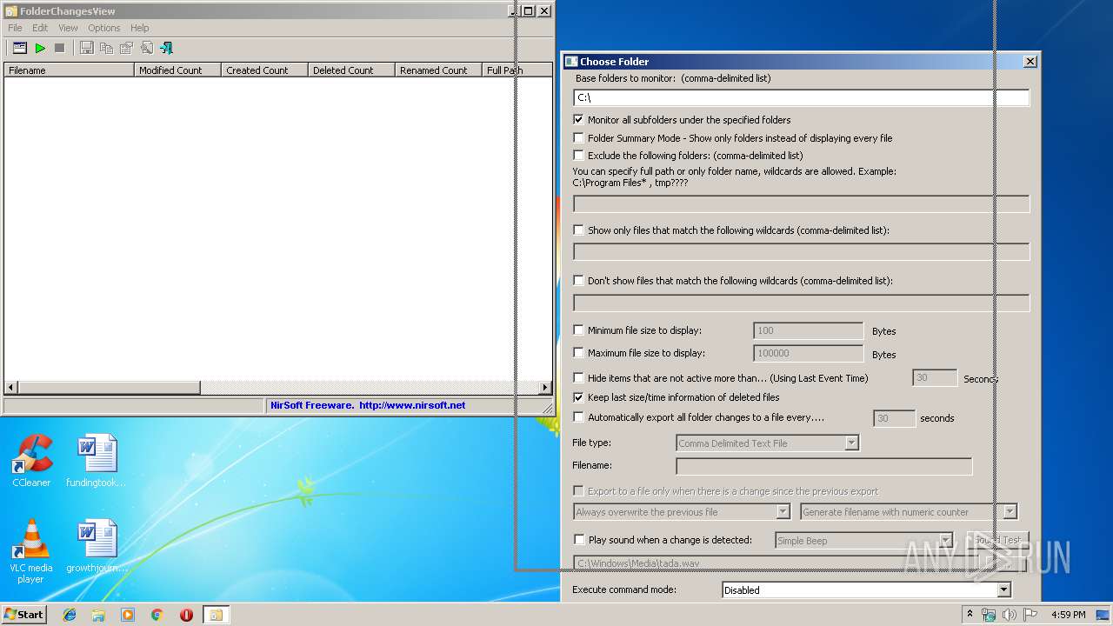
Task: Enable Maximum file size to display
Action: pos(578,352)
